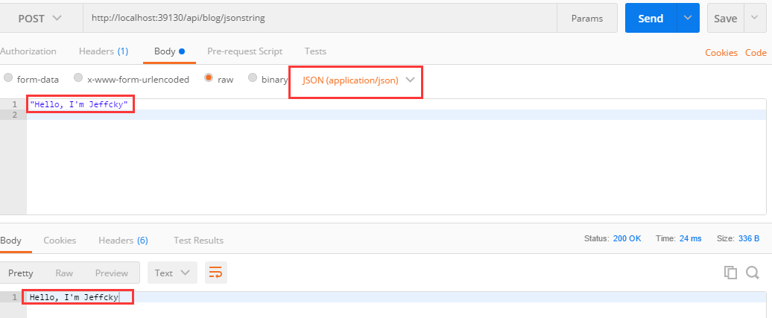The width and height of the screenshot is (772, 318).
Task: Open the Pre-request Script tab
Action: 244,51
